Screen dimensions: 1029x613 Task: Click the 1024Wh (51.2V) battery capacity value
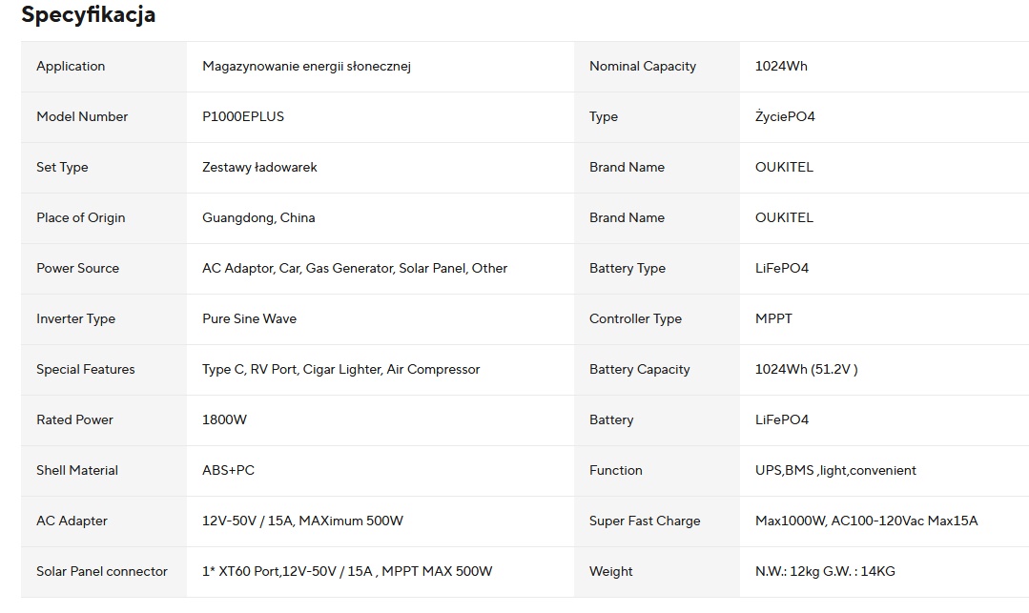[806, 370]
